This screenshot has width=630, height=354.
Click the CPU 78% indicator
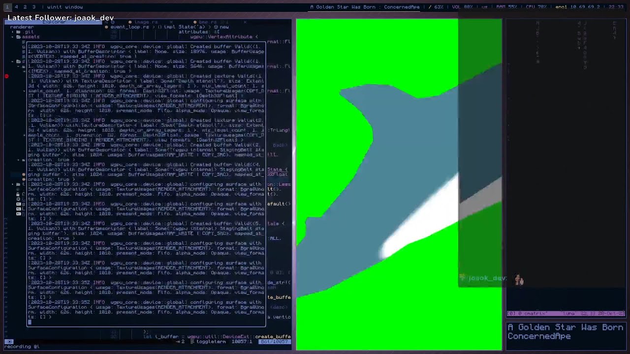click(536, 7)
